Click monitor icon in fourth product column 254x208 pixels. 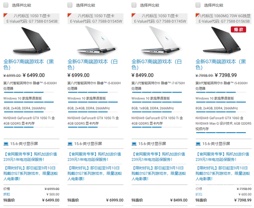click(198, 144)
